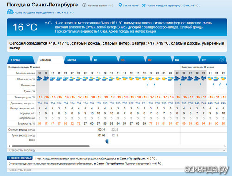232x176 pixels.
Task: Click the sun icon at hour 20
Action: (x=157, y=79)
